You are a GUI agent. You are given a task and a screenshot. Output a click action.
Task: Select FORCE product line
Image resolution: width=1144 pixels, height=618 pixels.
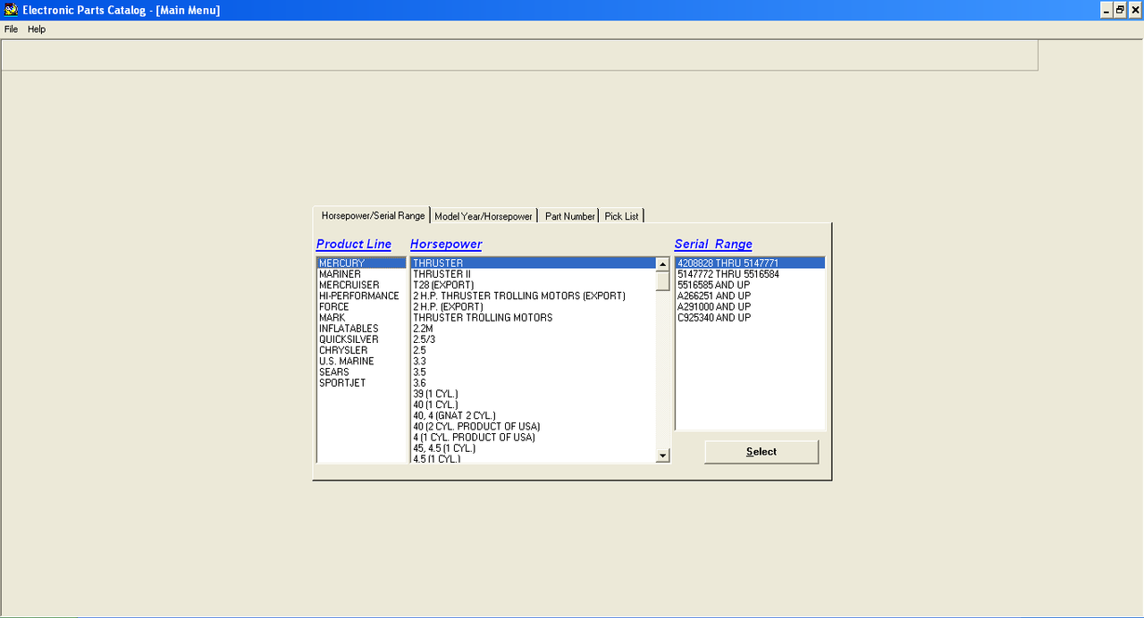coord(361,306)
